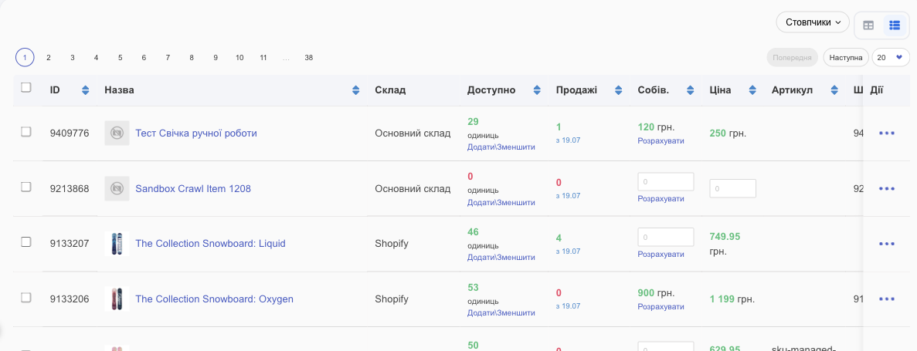The height and width of the screenshot is (351, 917).
Task: Jump to last page 38
Action: tap(309, 58)
